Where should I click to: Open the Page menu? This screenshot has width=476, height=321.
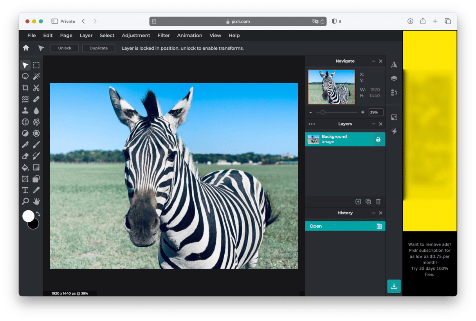click(66, 35)
